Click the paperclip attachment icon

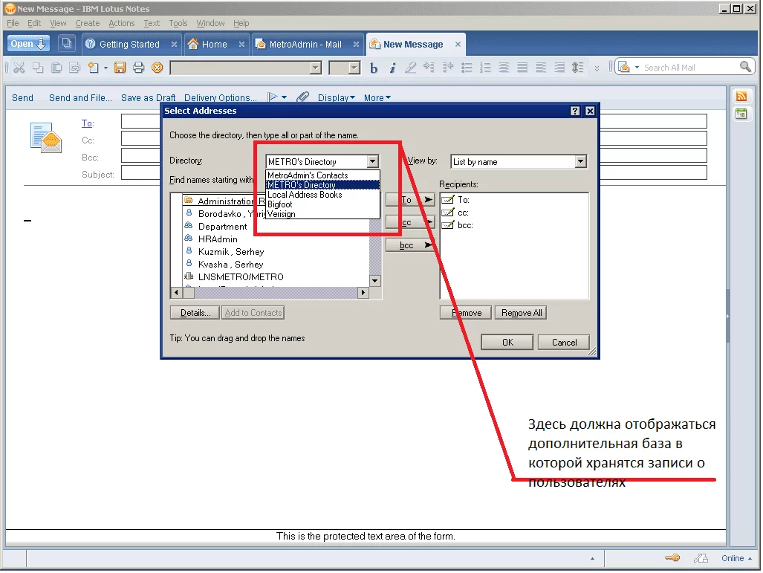(x=302, y=97)
